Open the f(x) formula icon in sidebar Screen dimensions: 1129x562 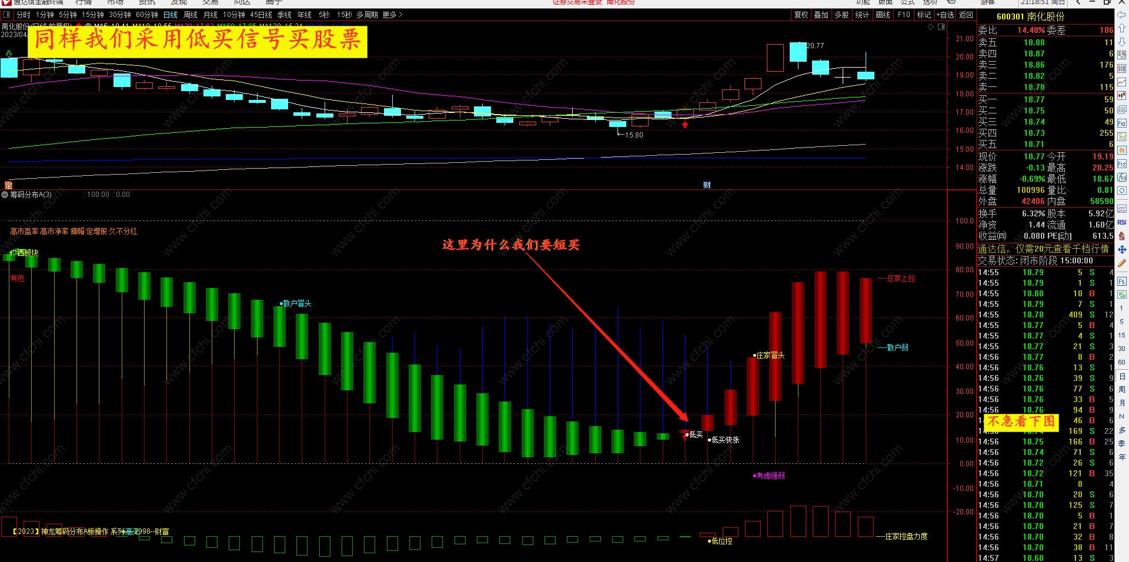(x=1121, y=177)
